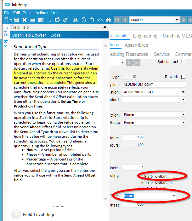Go to next record arrow

click(x=184, y=20)
